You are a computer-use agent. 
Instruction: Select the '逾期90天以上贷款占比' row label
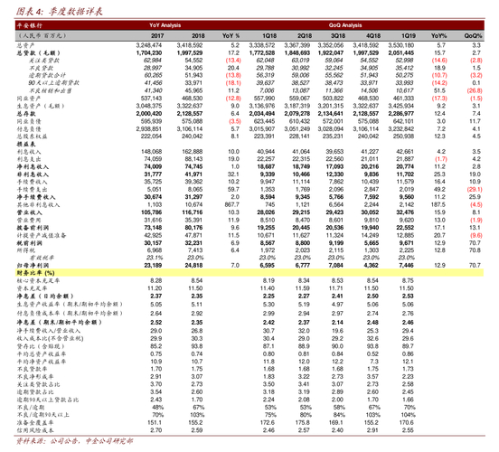click(x=48, y=400)
